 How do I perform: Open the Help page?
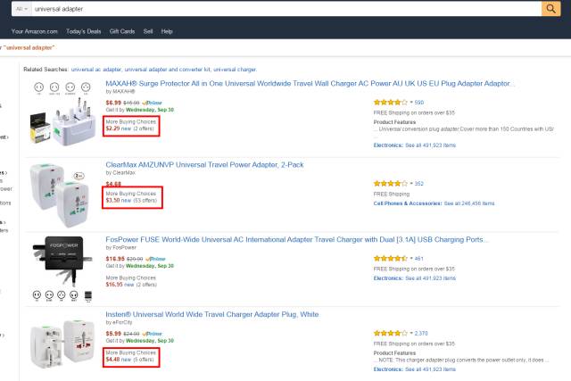click(x=167, y=31)
